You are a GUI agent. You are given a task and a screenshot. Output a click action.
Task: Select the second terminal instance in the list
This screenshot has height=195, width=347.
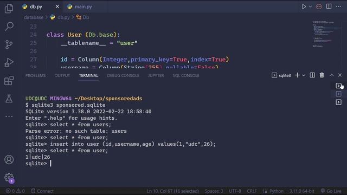tap(338, 94)
